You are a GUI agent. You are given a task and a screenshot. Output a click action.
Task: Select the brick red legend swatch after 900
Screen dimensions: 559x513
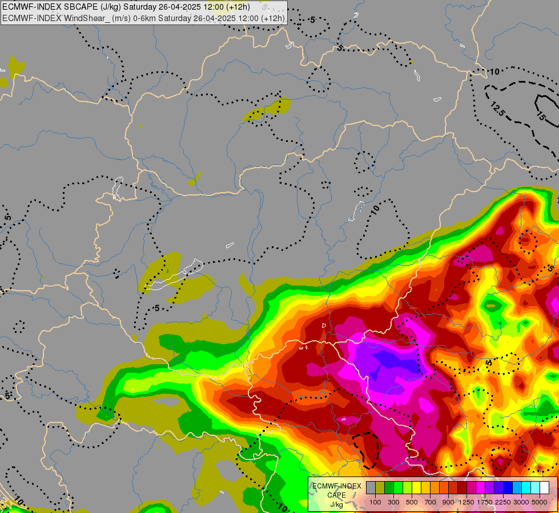click(x=453, y=488)
